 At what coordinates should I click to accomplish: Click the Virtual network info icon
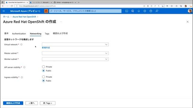(21, 44)
